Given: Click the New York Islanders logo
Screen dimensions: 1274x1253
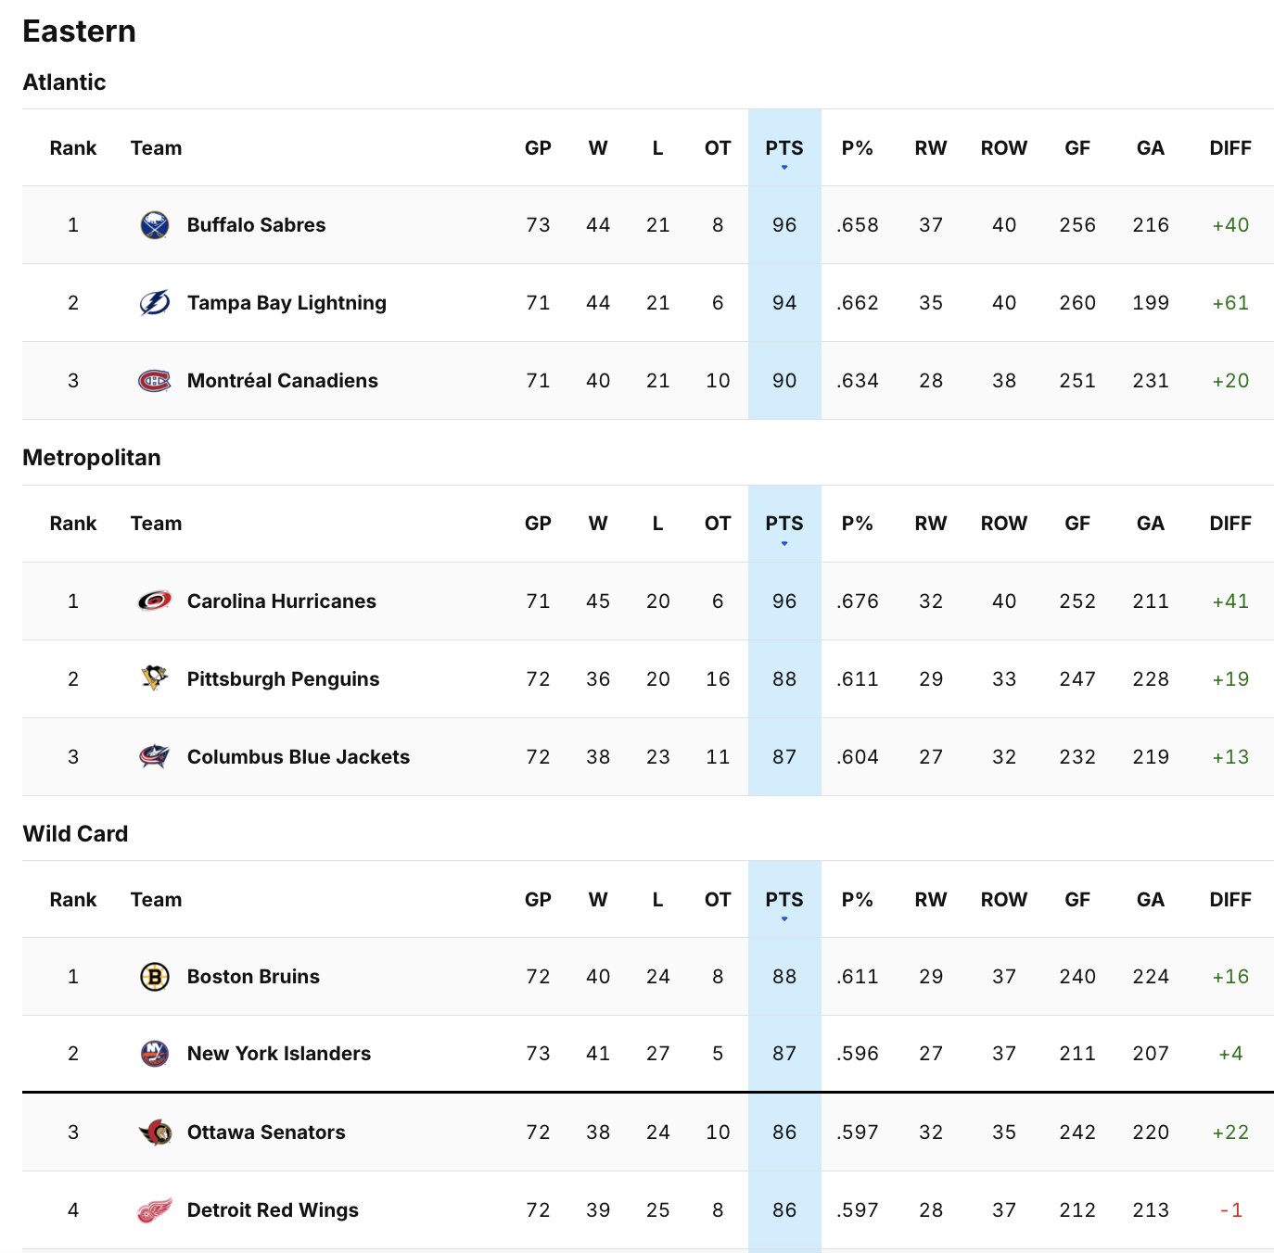Looking at the screenshot, I should click(x=154, y=1054).
